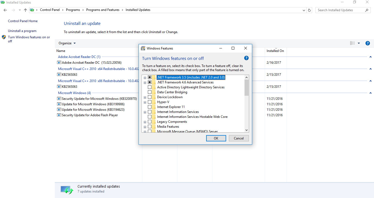Screen dimensions: 374x198
Task: Click Installed Updates in the breadcrumb
Action: coord(138,10)
